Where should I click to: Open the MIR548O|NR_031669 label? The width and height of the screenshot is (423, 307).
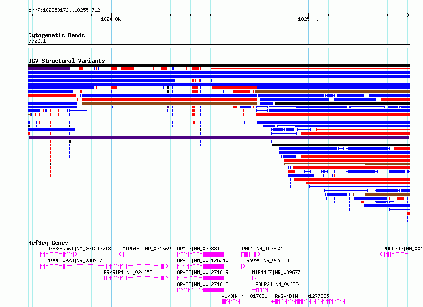point(146,249)
